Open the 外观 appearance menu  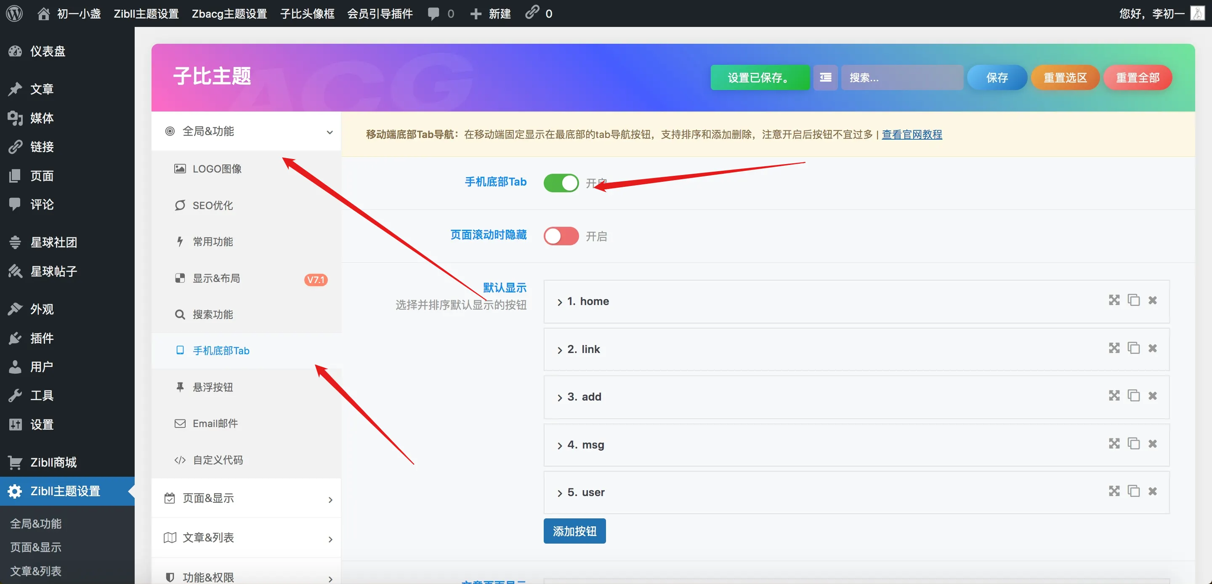click(67, 309)
